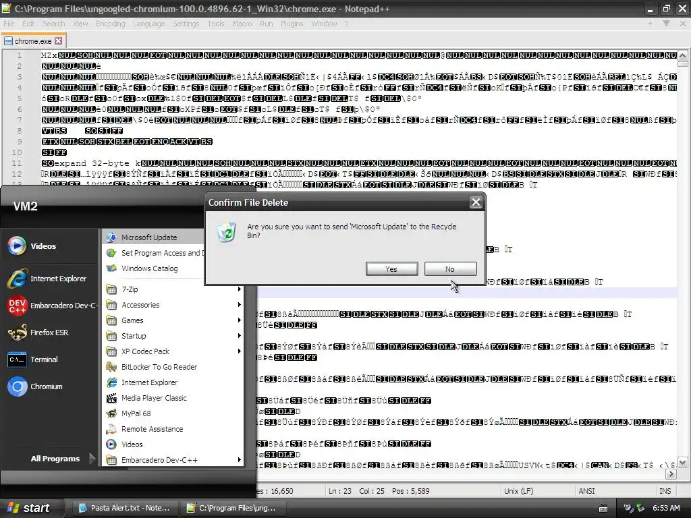Switch to C:\Program Files\ung... taskbar window
Screen dimensions: 691x518
point(232,508)
